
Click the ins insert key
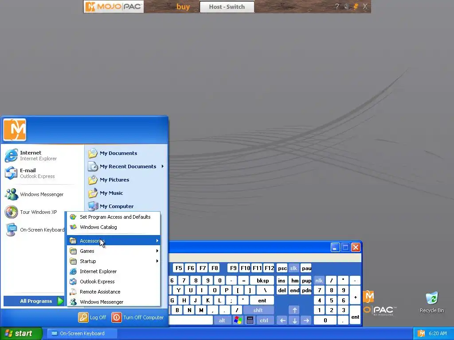click(282, 280)
